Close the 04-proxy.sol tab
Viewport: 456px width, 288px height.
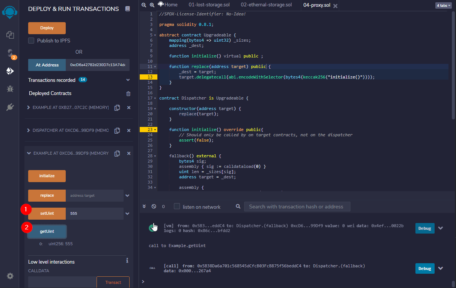pyautogui.click(x=335, y=6)
